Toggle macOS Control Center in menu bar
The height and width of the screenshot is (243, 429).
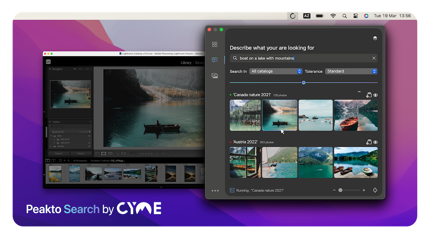tap(355, 16)
